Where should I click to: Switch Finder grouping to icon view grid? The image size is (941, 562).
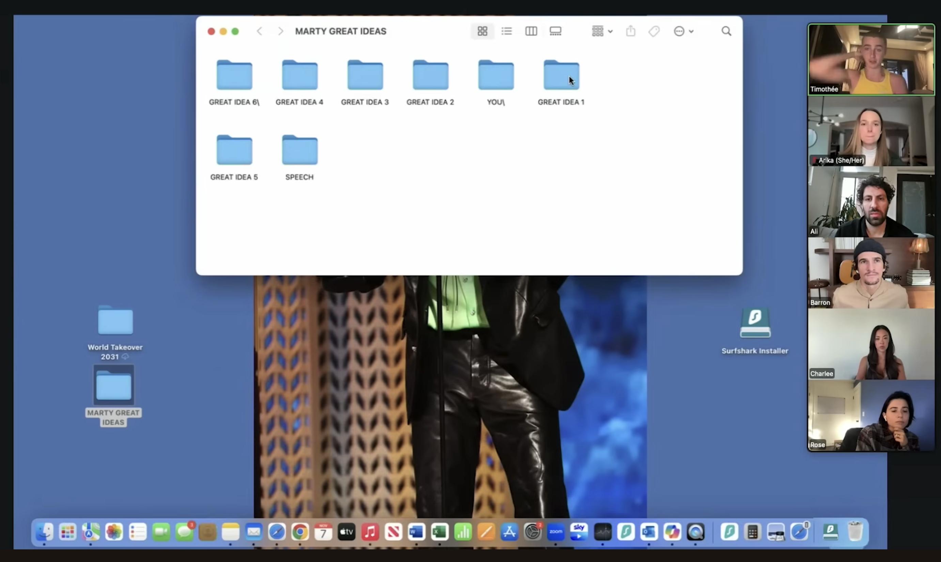tap(482, 31)
